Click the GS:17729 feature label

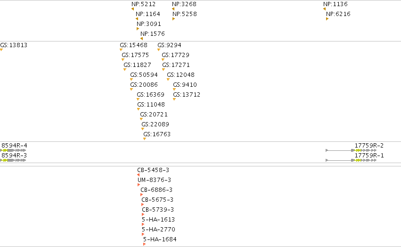(x=175, y=55)
